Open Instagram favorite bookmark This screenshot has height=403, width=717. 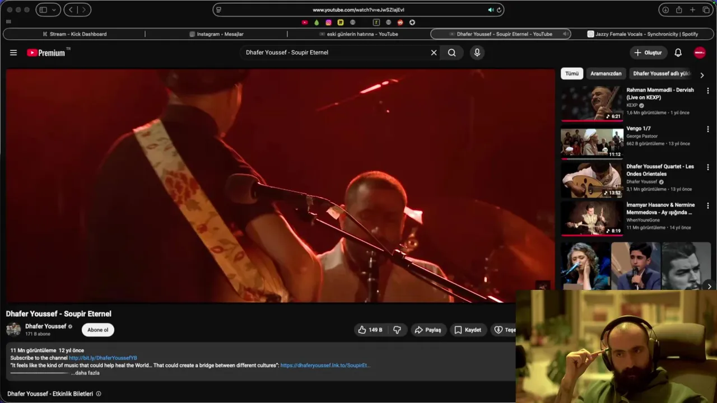(328, 22)
